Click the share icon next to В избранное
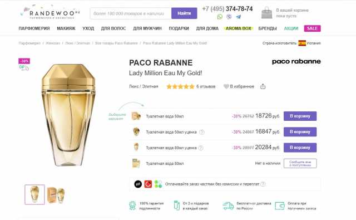Screen dimensions: 356x220 tap(263, 86)
